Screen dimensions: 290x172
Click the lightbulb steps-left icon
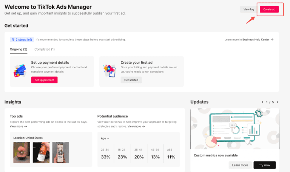tap(12, 39)
